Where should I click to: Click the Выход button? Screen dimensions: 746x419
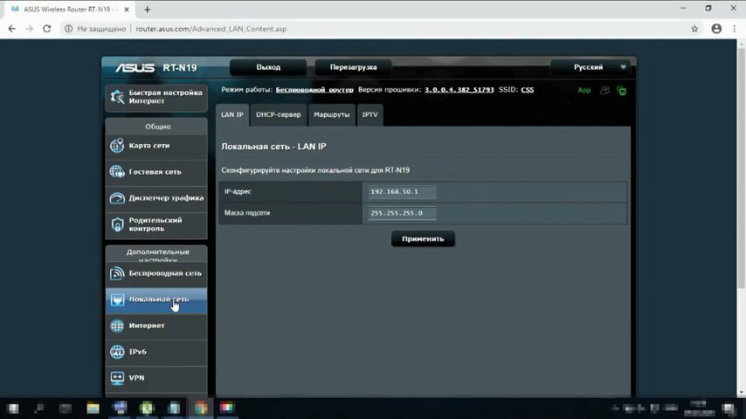point(268,67)
